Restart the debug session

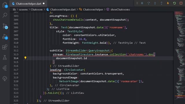click(174, 3)
